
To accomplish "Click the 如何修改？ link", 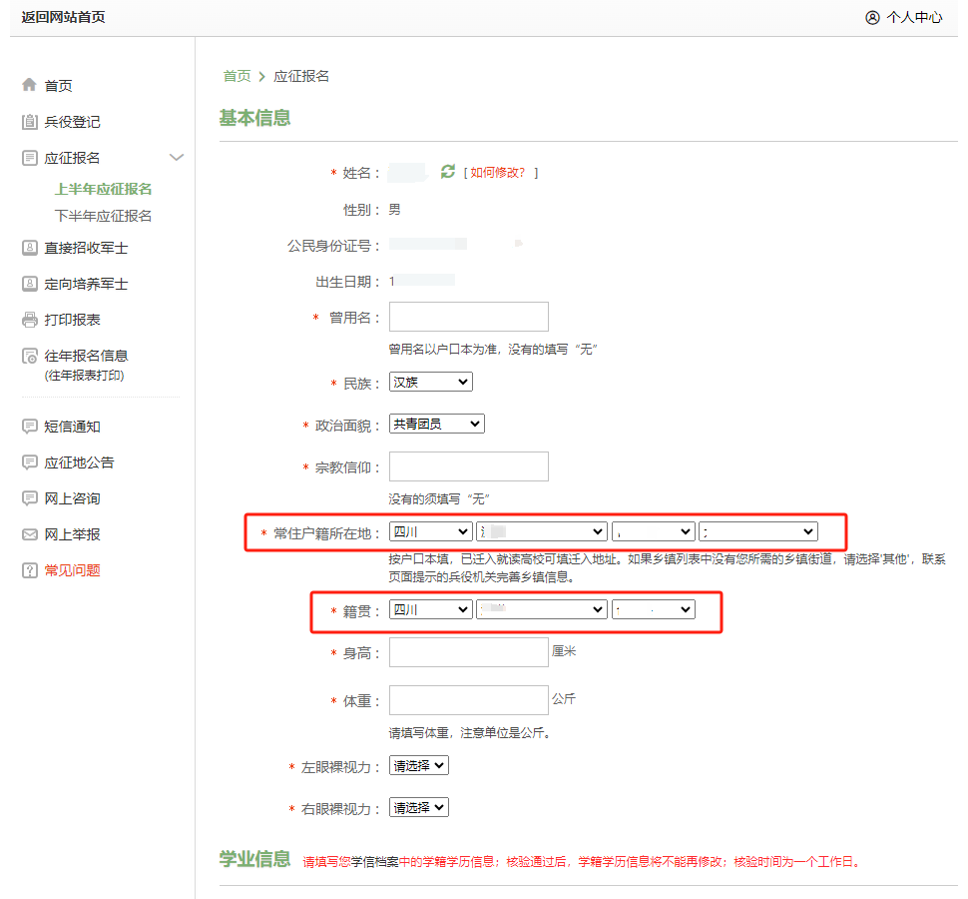I will point(498,173).
